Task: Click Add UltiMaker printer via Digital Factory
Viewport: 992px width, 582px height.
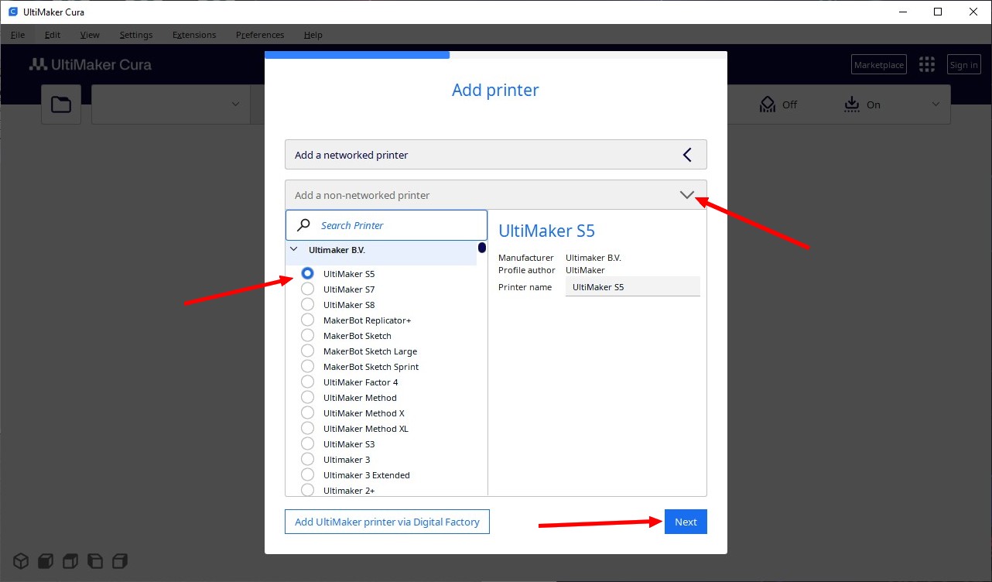Action: point(387,522)
